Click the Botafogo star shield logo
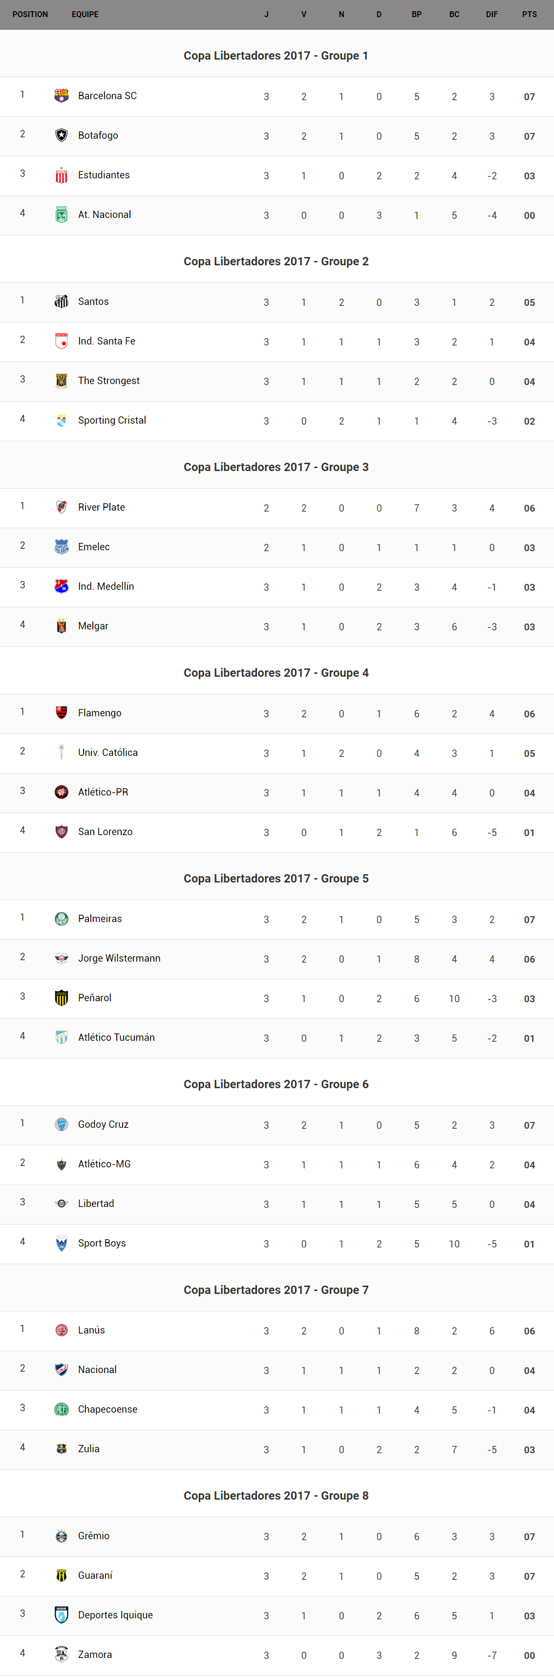Viewport: 554px width, 1678px height. pyautogui.click(x=61, y=135)
